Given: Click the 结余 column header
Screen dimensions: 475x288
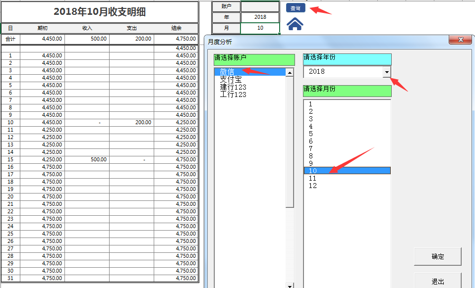Looking at the screenshot, I should [176, 28].
